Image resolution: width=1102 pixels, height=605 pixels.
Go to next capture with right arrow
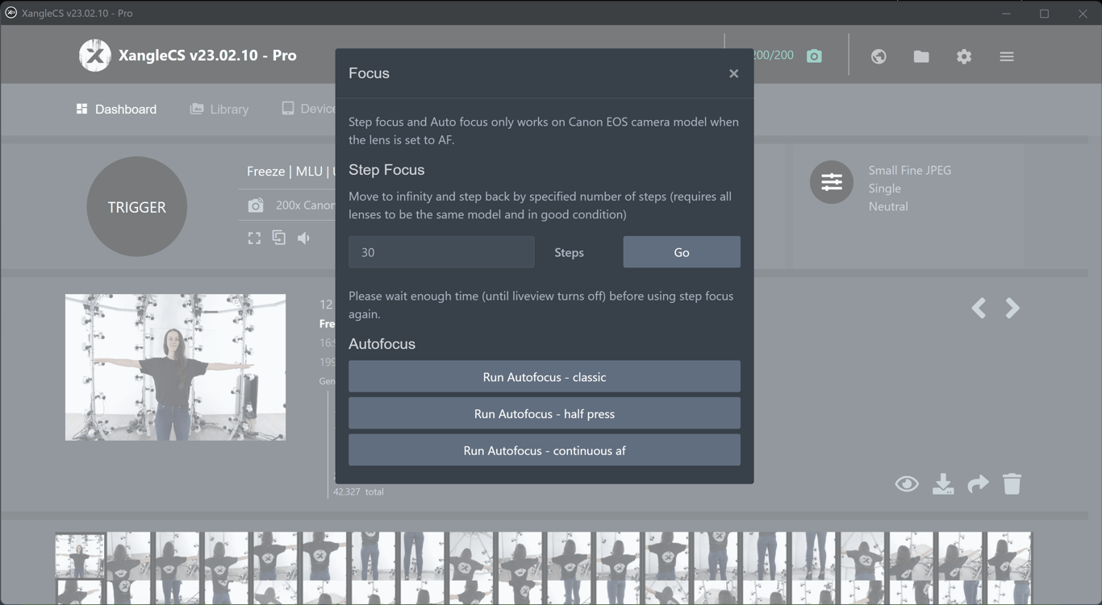point(1012,308)
